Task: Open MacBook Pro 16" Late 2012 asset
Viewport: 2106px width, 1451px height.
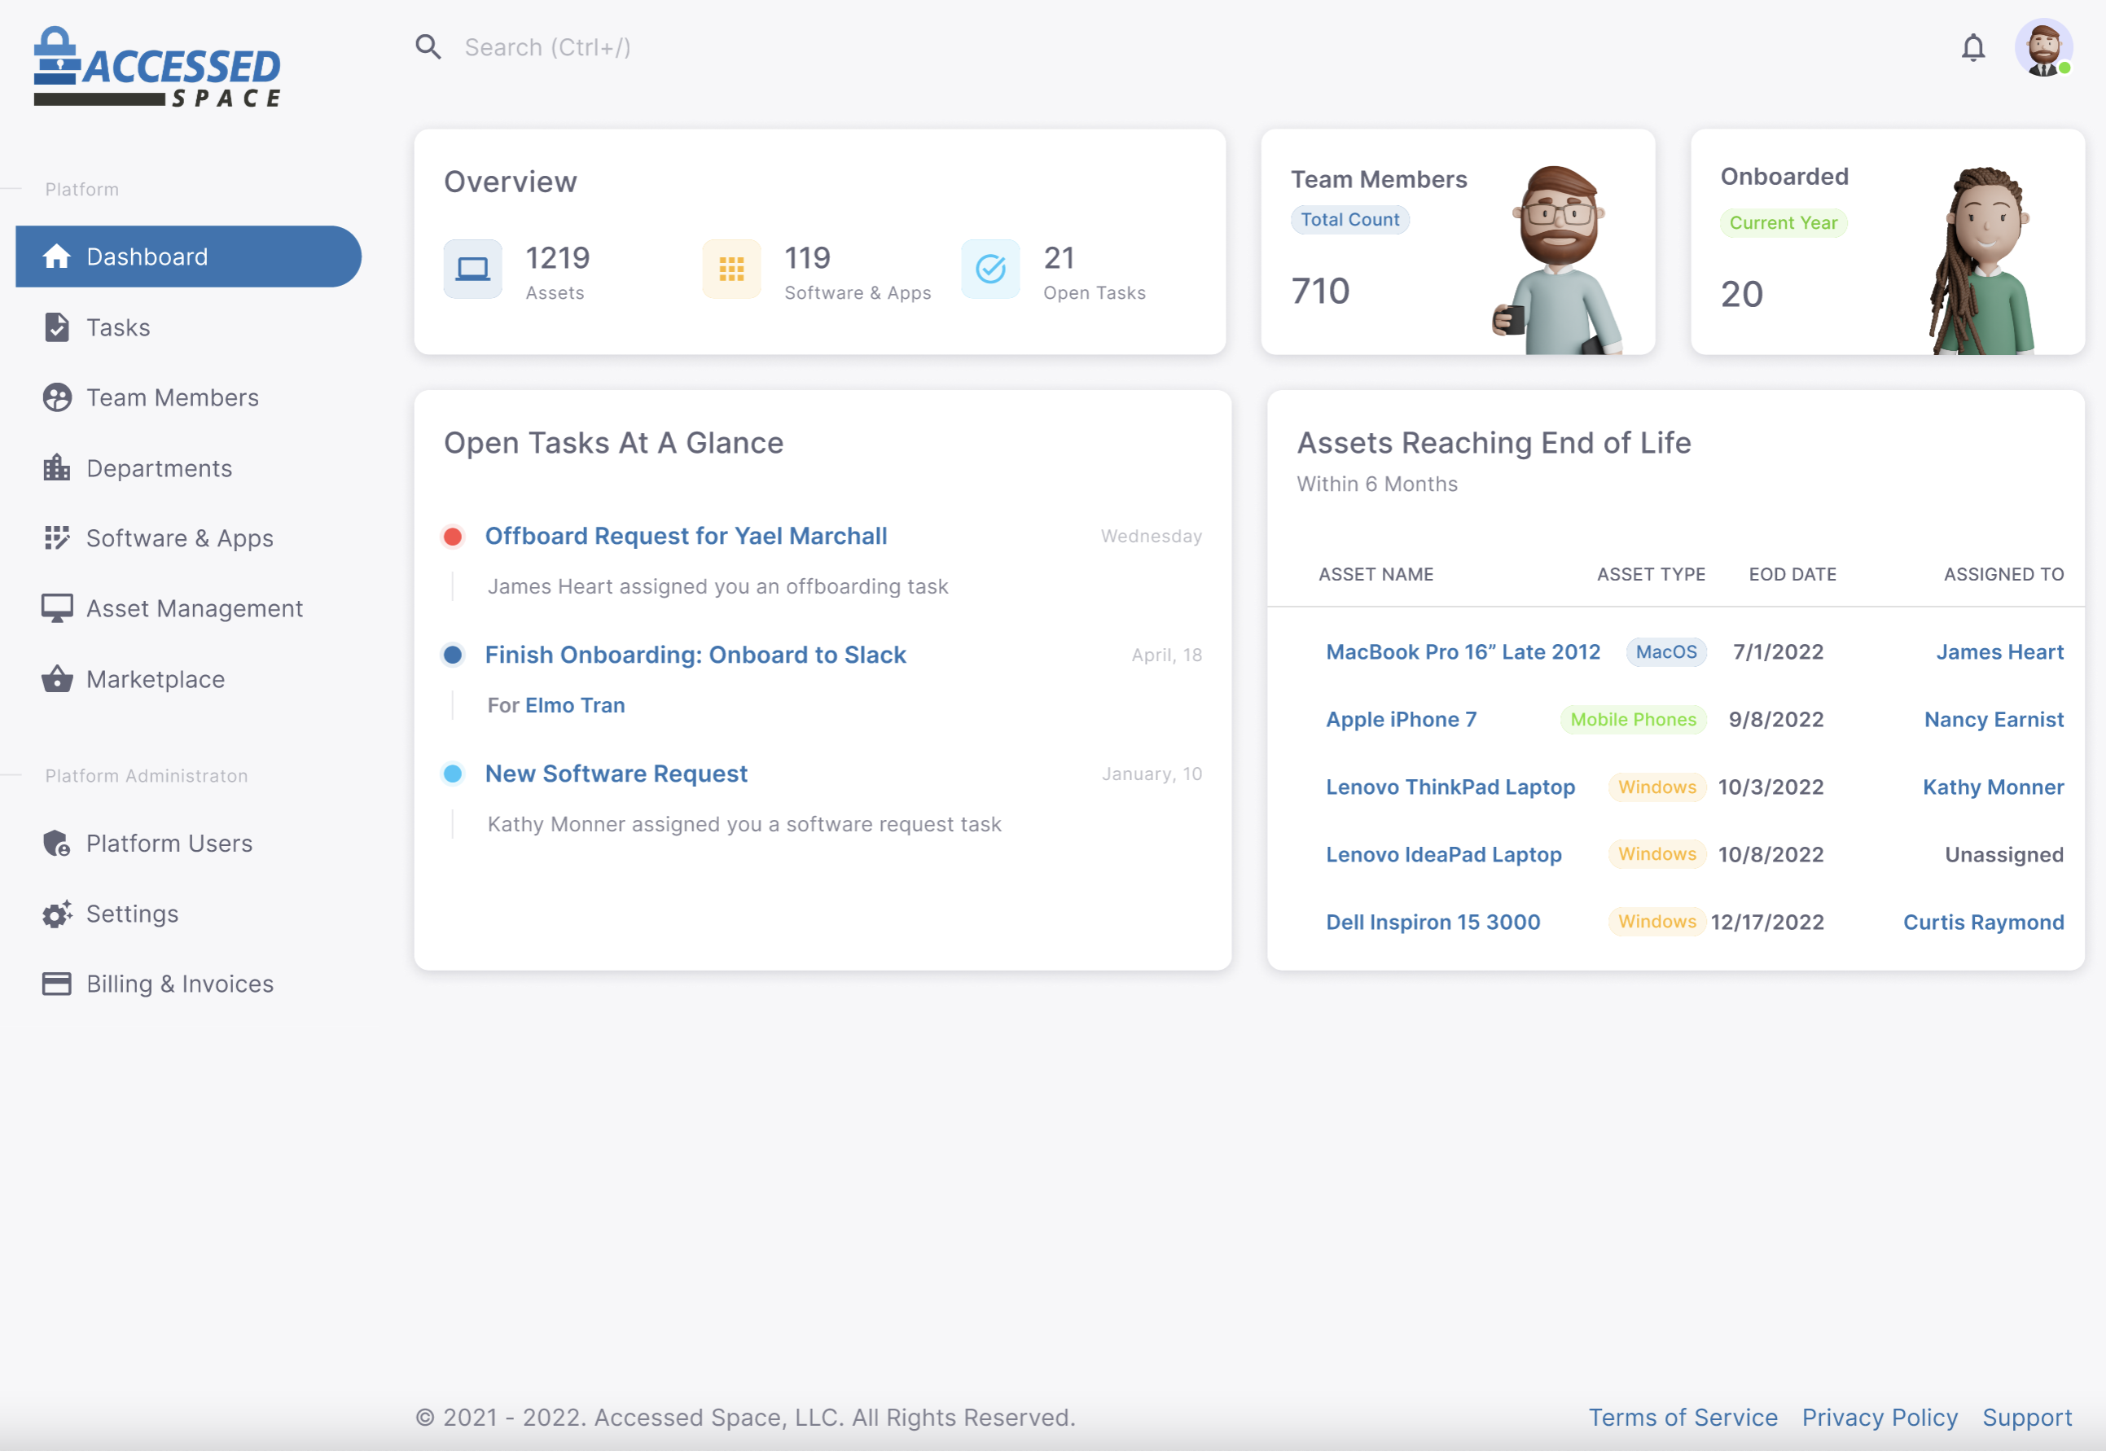Action: 1462,652
